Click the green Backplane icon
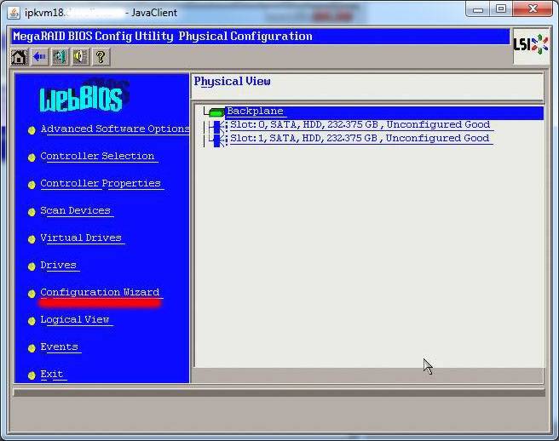Viewport: 559px width, 441px height. [216, 112]
